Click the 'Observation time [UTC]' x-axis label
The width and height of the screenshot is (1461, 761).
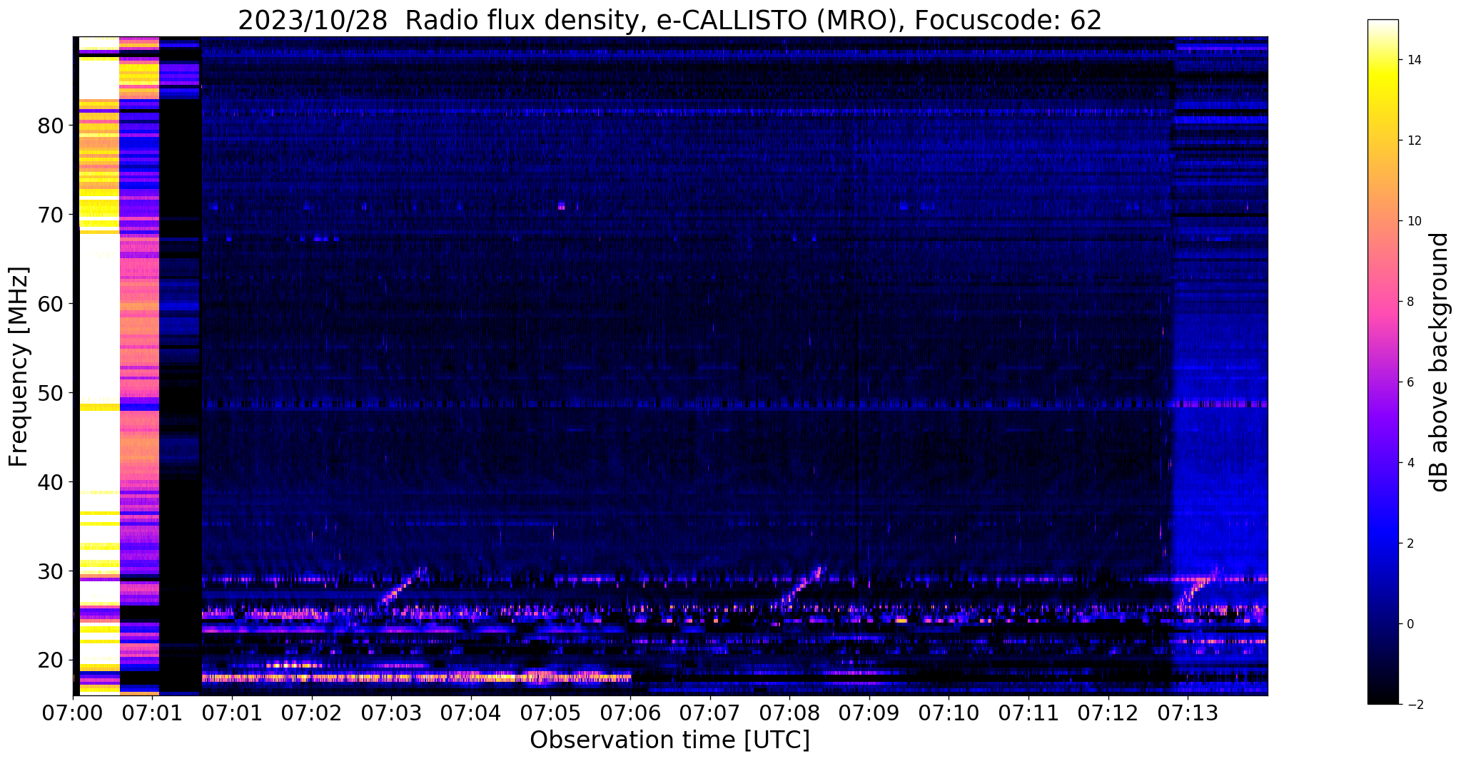click(669, 740)
